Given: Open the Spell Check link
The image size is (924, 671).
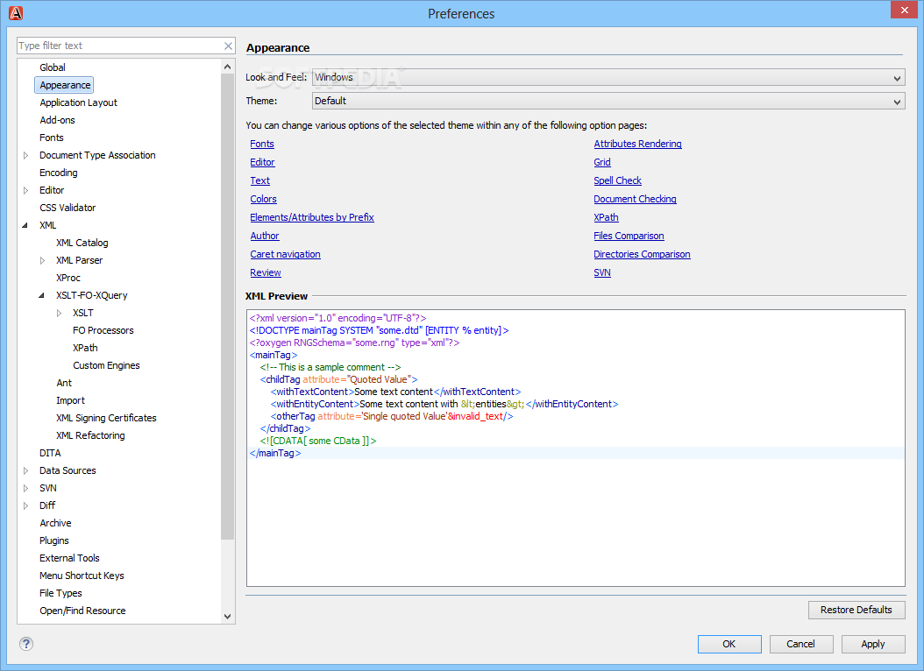Looking at the screenshot, I should (617, 180).
